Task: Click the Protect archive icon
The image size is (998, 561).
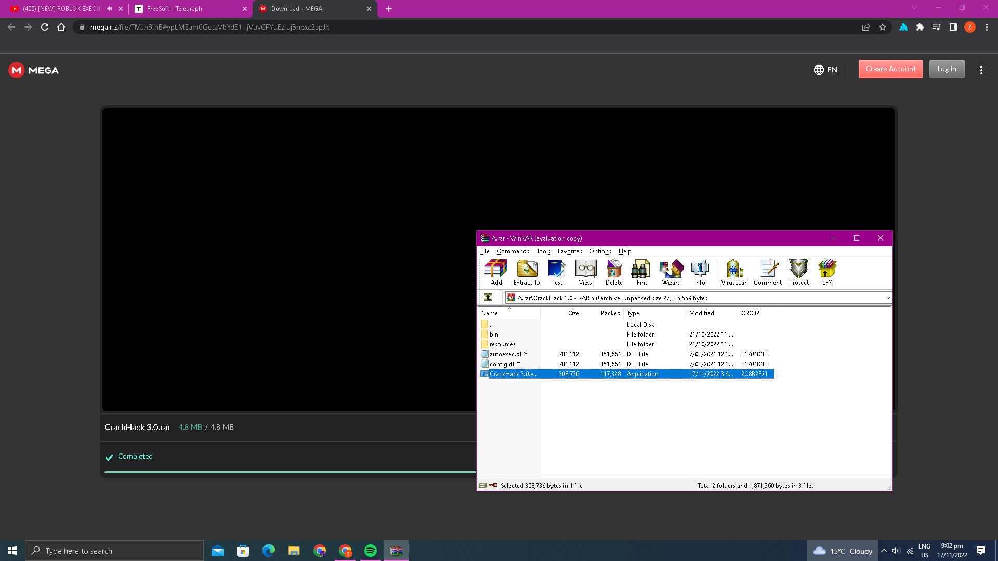Action: pos(798,272)
